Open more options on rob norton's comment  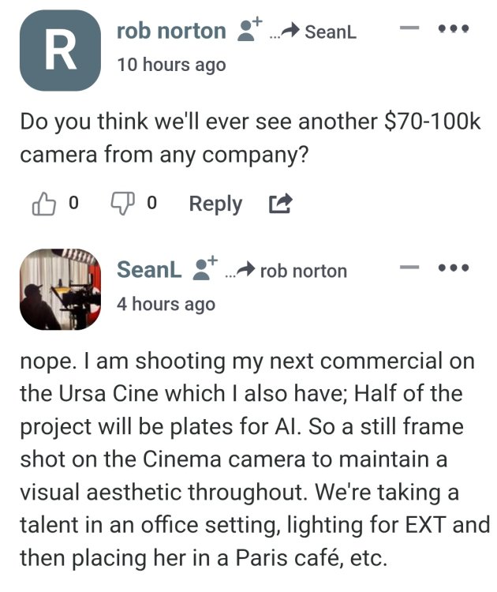(x=454, y=29)
